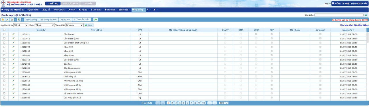Click the Số lượng tồn kho button
This screenshot has width=369, height=107.
[x=48, y=20]
